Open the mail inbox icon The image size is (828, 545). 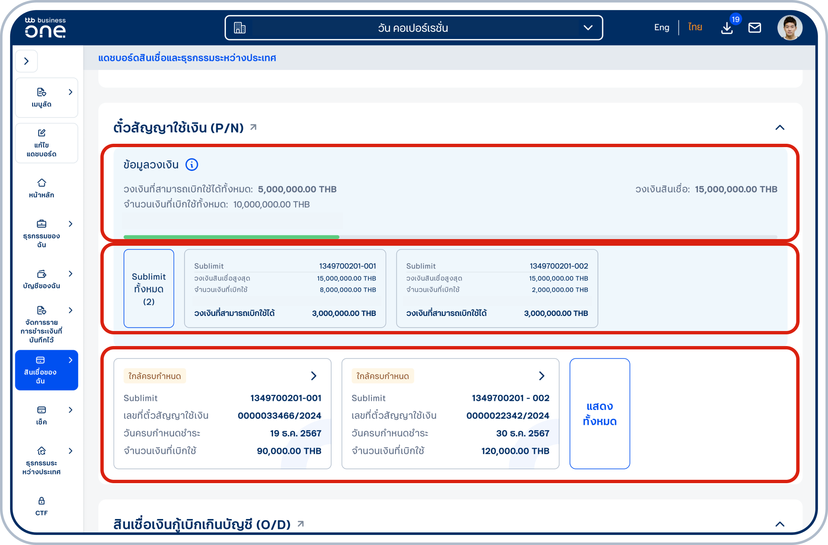pos(754,28)
